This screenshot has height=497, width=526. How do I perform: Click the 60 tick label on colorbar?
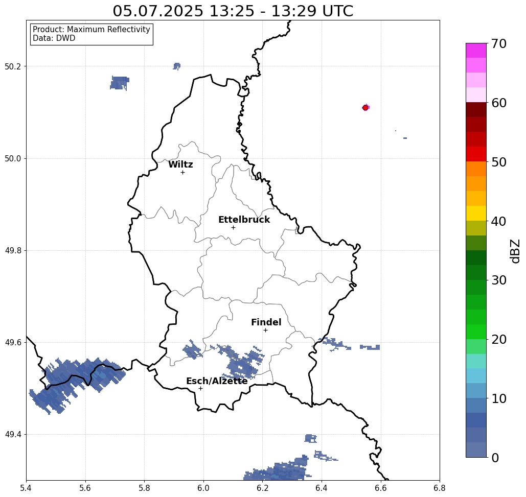(499, 103)
